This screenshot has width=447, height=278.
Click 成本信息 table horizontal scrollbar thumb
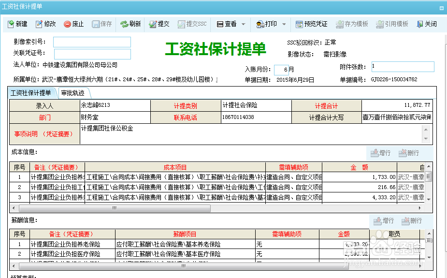(x=115, y=208)
